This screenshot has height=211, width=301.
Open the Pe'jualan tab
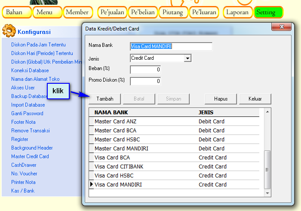click(x=112, y=12)
